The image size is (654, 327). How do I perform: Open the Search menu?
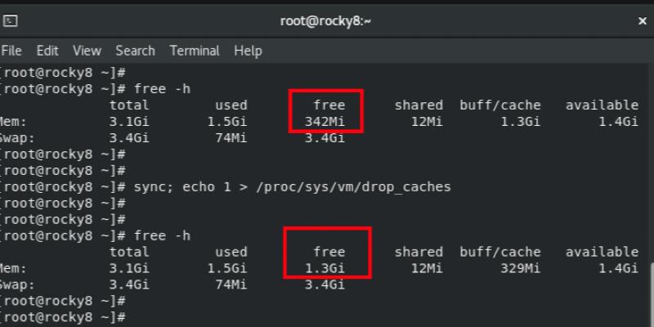coord(135,51)
